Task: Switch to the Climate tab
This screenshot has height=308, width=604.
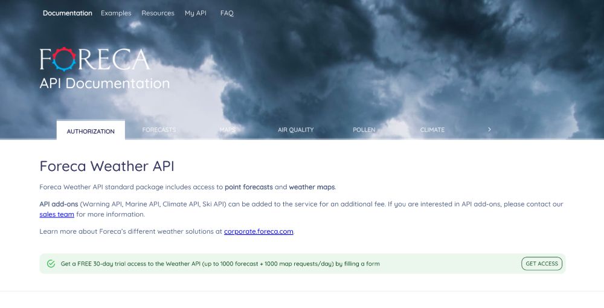Action: point(432,130)
